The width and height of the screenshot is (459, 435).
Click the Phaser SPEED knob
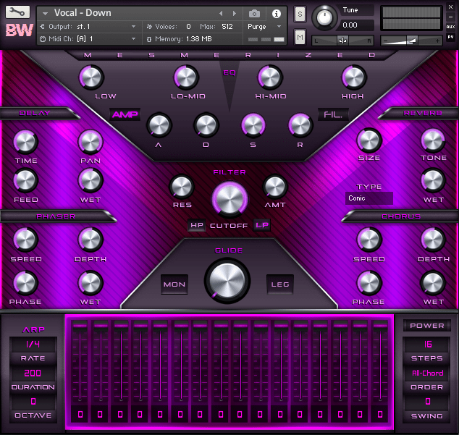point(25,240)
